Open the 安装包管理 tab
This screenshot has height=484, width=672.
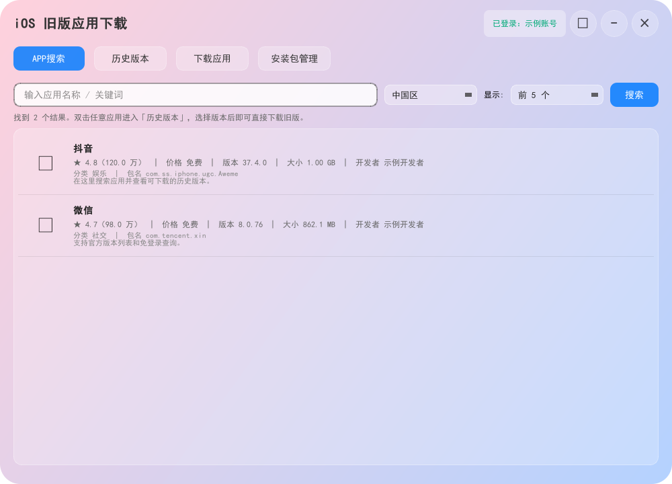click(x=294, y=58)
